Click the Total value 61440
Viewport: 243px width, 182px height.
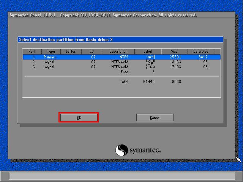[x=149, y=82]
